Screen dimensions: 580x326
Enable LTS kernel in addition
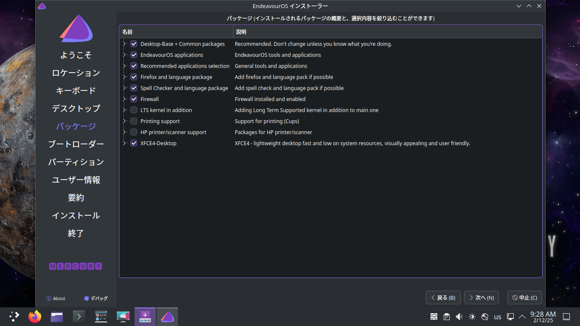134,110
